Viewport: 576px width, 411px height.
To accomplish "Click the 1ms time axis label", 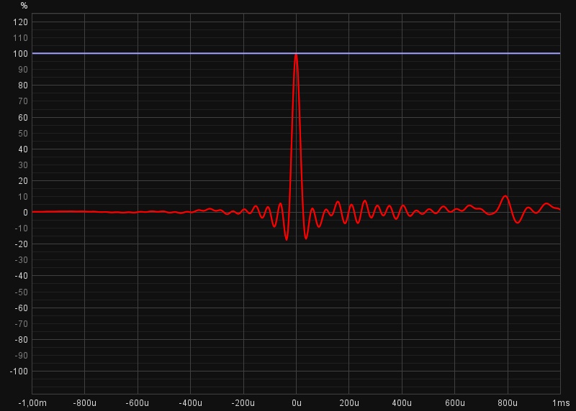I will [561, 403].
